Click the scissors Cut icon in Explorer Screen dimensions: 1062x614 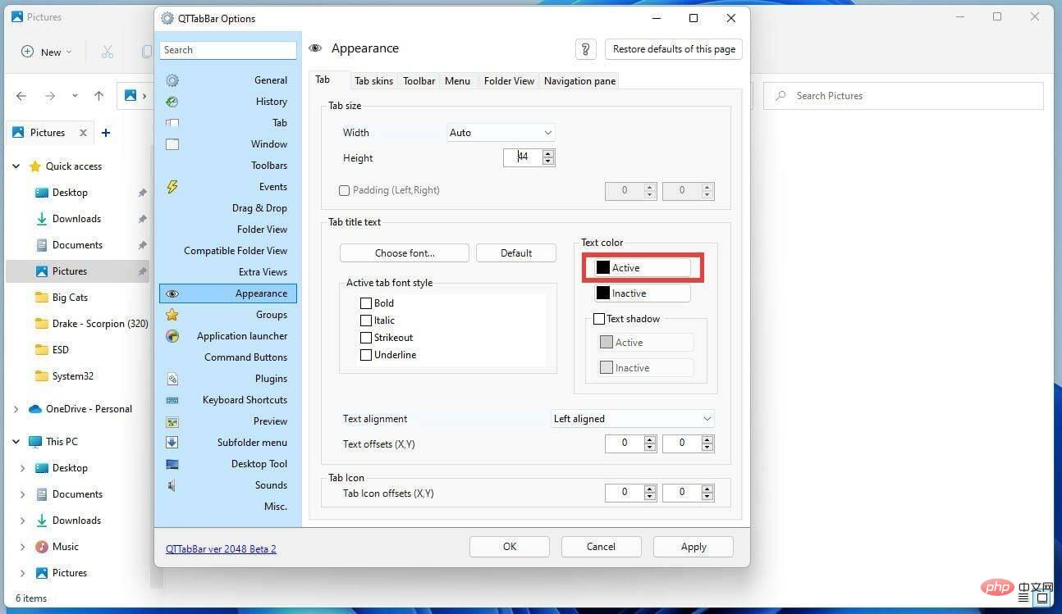point(108,52)
